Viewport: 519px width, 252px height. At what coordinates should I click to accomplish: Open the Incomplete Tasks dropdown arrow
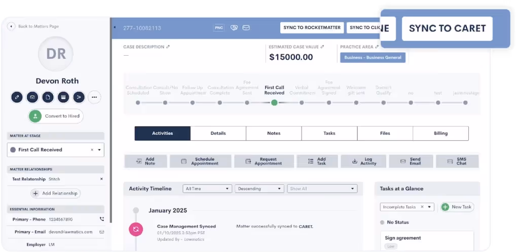429,207
